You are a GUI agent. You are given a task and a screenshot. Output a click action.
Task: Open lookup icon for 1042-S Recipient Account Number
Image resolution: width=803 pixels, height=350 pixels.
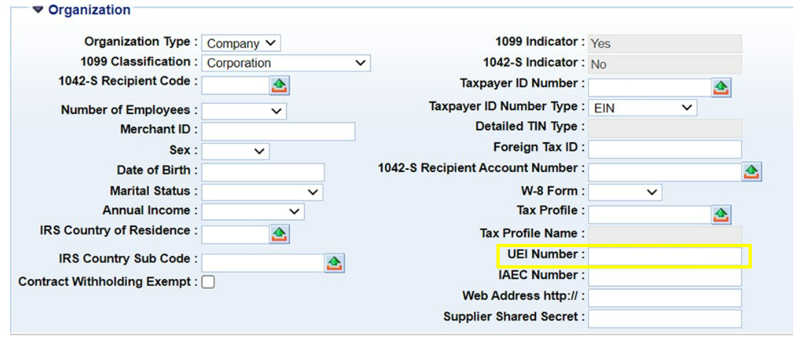[x=752, y=171]
